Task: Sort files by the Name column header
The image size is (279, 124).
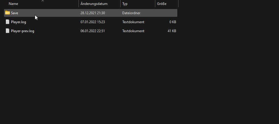Action: pos(13,4)
